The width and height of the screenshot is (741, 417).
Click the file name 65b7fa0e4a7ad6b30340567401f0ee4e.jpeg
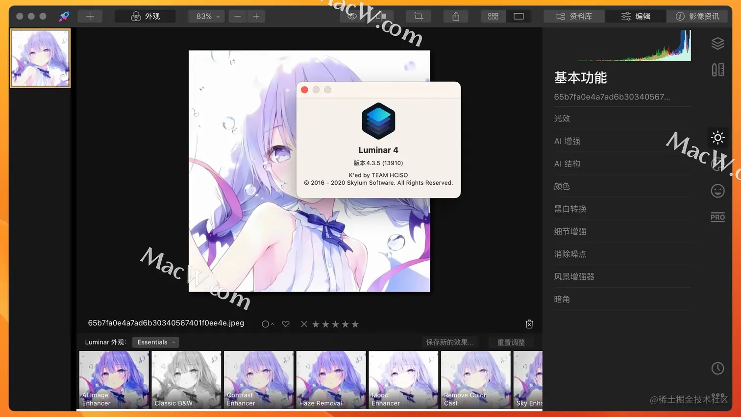tap(166, 323)
